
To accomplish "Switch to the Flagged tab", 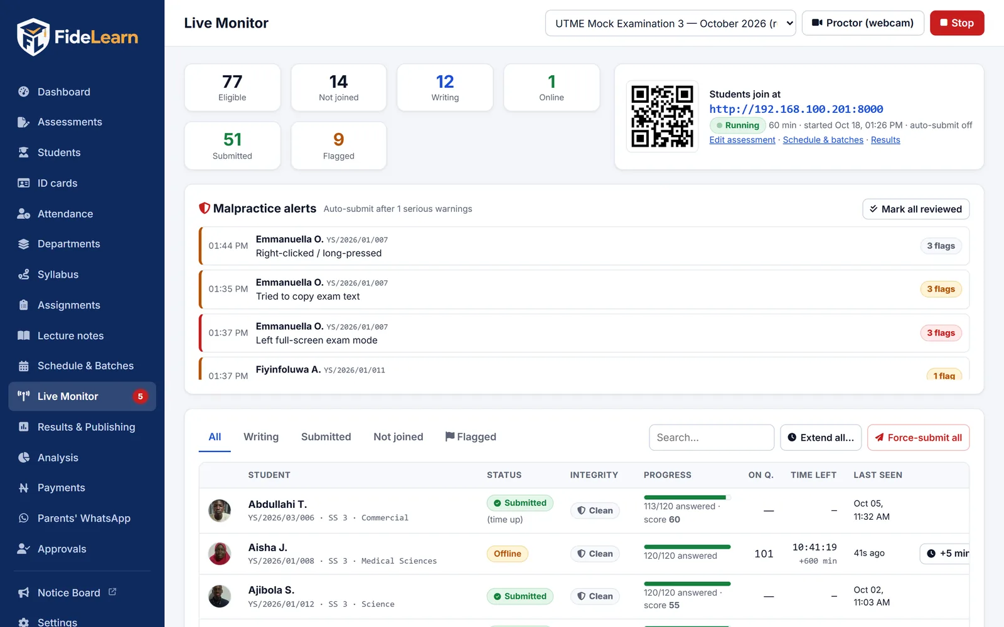I will pyautogui.click(x=471, y=437).
